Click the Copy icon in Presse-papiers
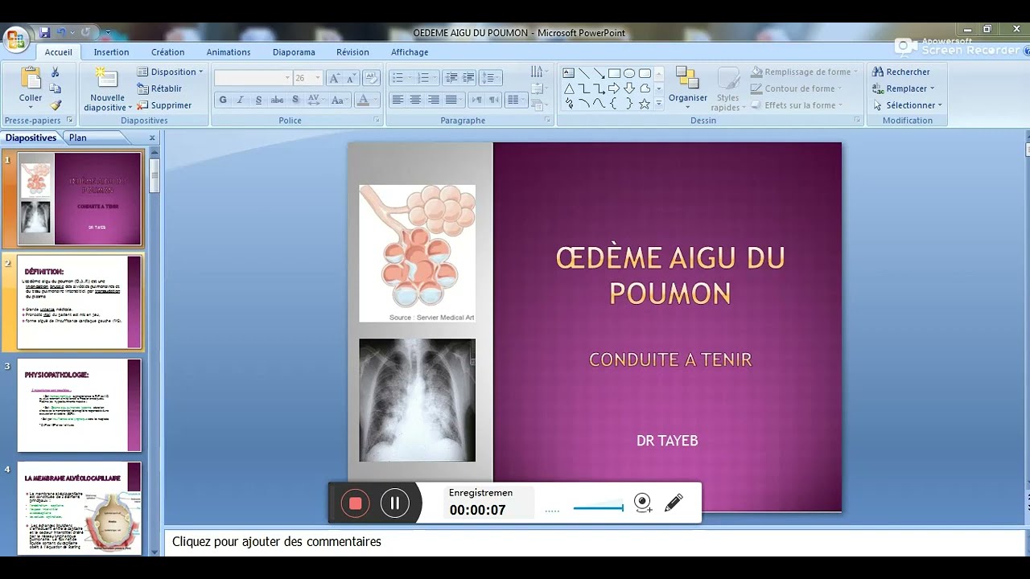The width and height of the screenshot is (1030, 579). [55, 88]
